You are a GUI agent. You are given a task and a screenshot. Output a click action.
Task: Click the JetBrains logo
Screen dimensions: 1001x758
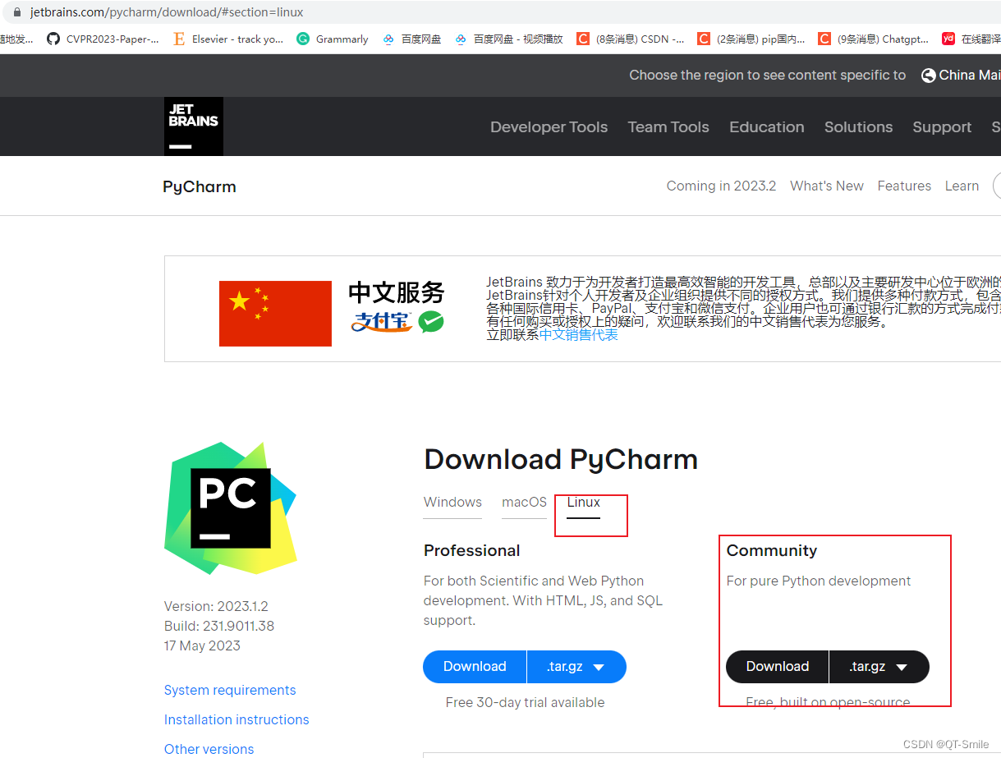194,126
